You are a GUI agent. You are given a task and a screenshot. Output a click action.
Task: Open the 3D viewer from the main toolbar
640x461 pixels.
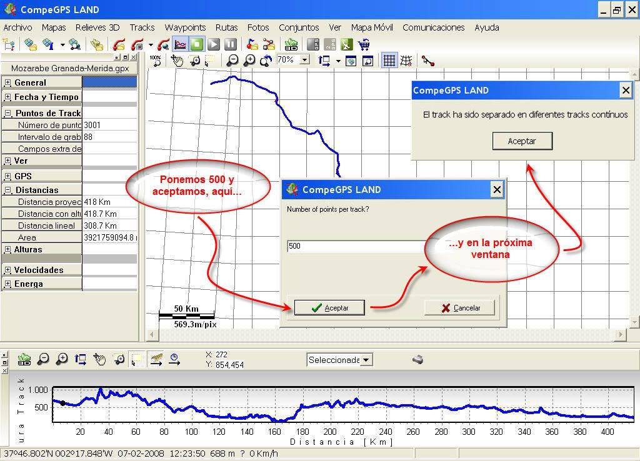click(291, 44)
